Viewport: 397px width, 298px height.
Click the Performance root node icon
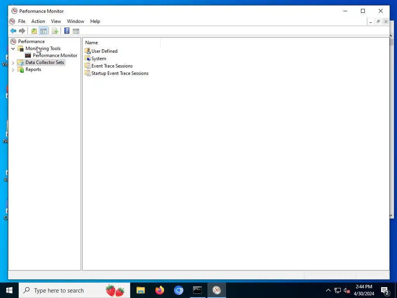13,41
